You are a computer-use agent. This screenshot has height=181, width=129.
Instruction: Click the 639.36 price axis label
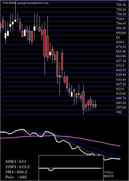[x=121, y=75]
